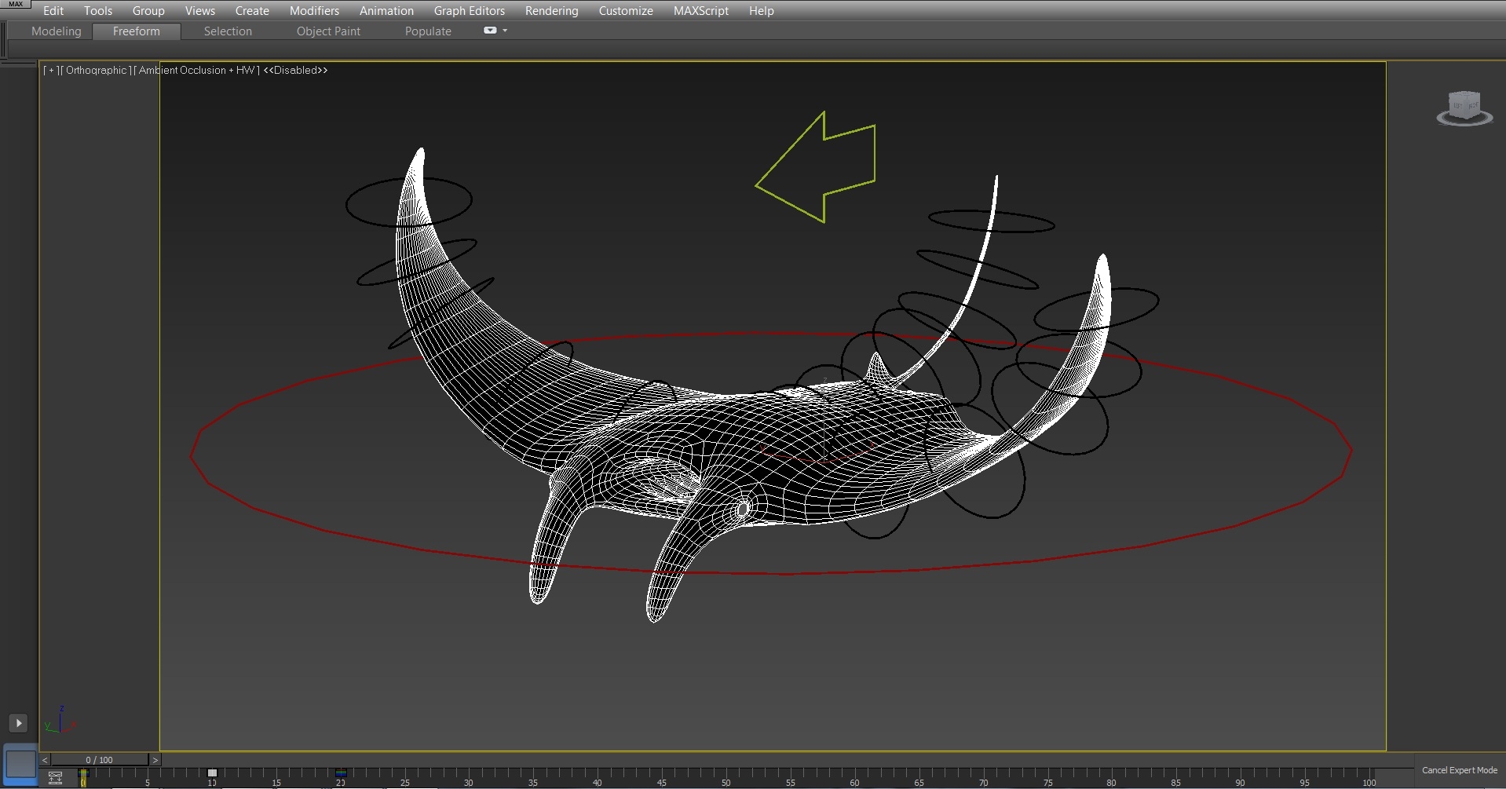This screenshot has width=1506, height=789.
Task: Click the expand arrow on the left panel
Action: pyautogui.click(x=17, y=723)
